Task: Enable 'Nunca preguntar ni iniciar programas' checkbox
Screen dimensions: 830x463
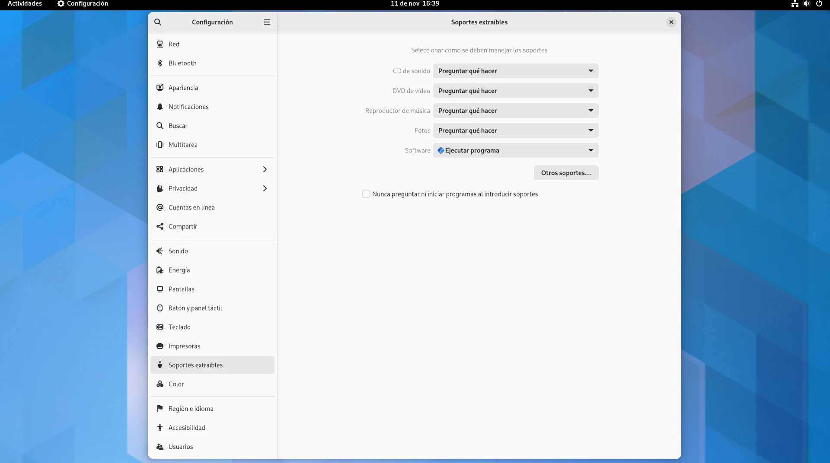Action: point(366,194)
